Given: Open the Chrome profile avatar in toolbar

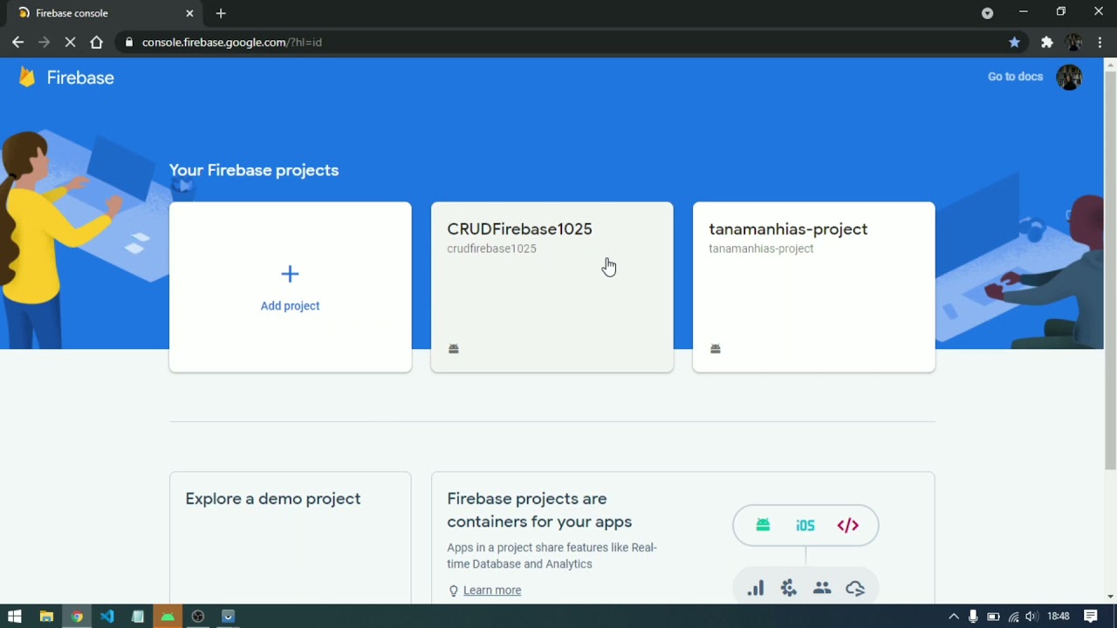Looking at the screenshot, I should click(x=1073, y=42).
